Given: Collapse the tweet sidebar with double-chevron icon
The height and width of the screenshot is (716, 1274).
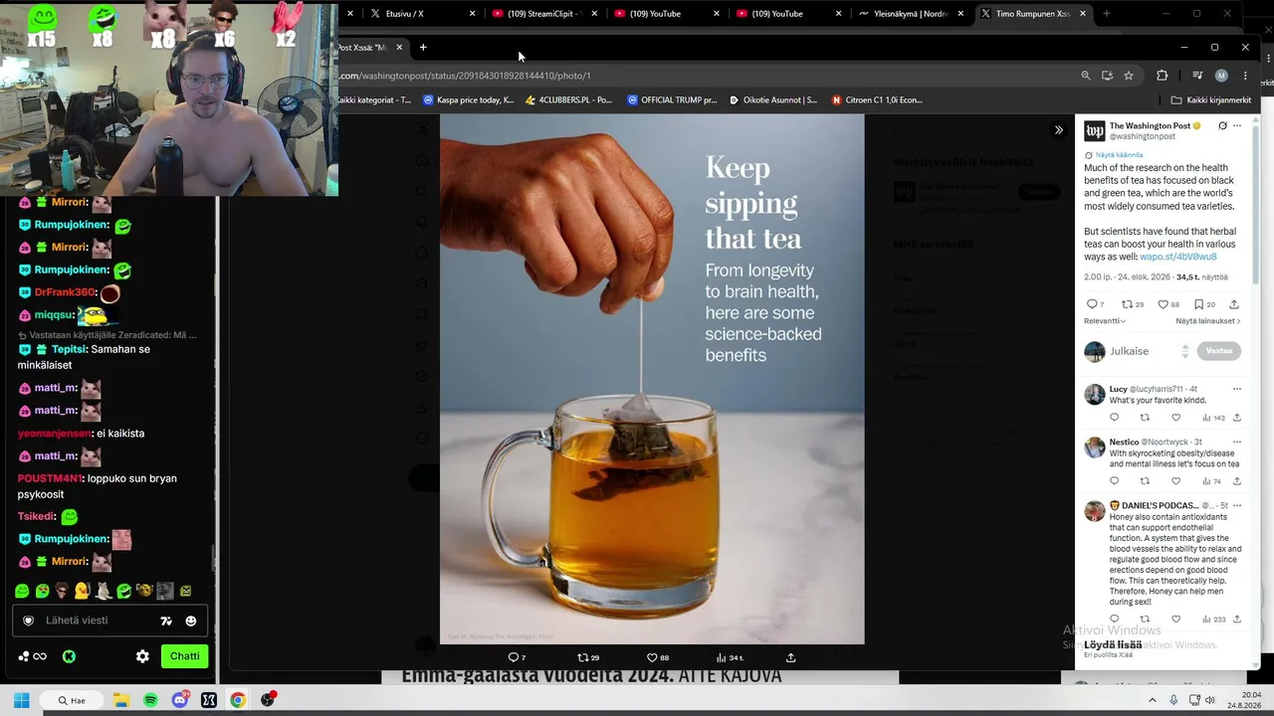Looking at the screenshot, I should (1058, 130).
